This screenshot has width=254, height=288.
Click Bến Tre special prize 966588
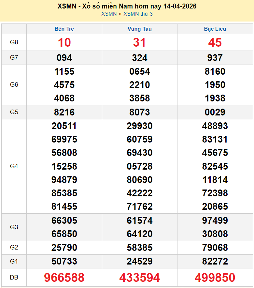pyautogui.click(x=64, y=278)
